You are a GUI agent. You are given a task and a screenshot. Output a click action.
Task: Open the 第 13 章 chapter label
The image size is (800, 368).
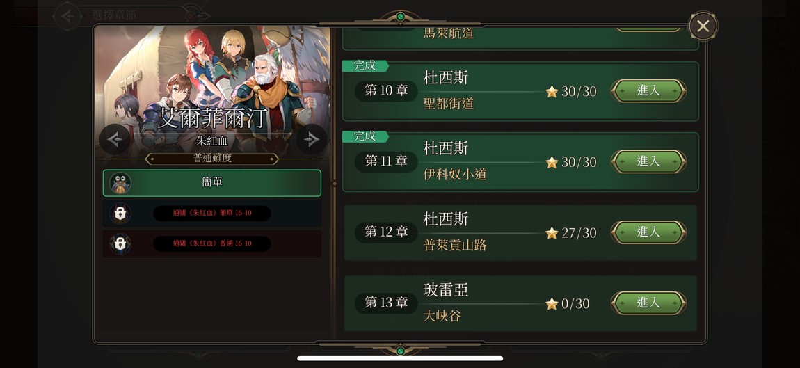click(386, 303)
